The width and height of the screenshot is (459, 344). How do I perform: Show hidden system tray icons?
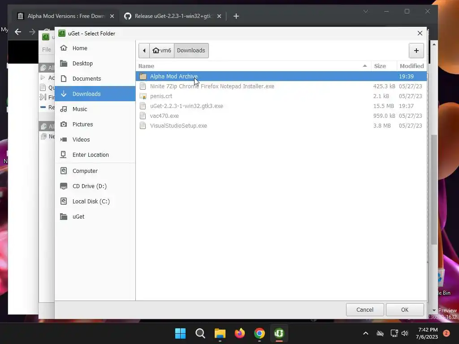366,333
